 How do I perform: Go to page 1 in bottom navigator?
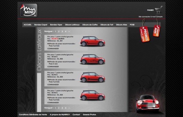pyautogui.click(x=55, y=108)
